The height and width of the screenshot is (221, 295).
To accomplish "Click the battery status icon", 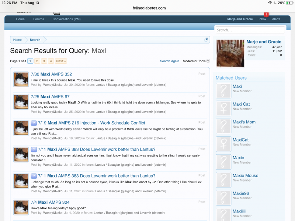I will coord(289,3).
